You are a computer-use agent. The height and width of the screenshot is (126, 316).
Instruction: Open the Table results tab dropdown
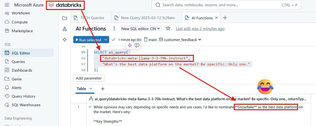pyautogui.click(x=91, y=89)
